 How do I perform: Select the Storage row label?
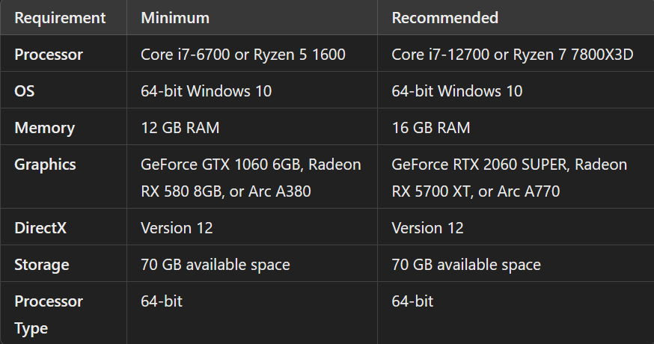[42, 265]
